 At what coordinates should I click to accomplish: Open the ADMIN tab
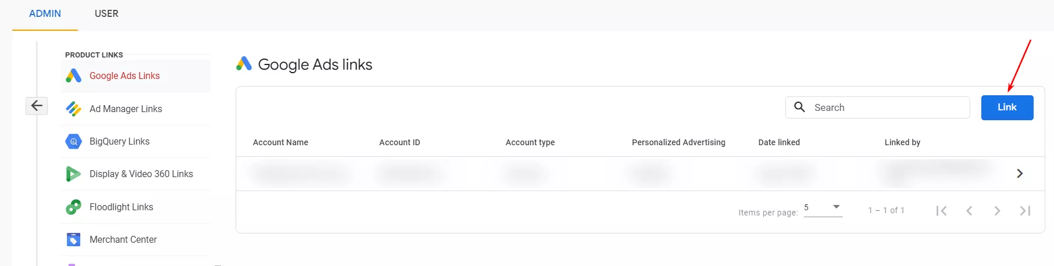tap(45, 14)
